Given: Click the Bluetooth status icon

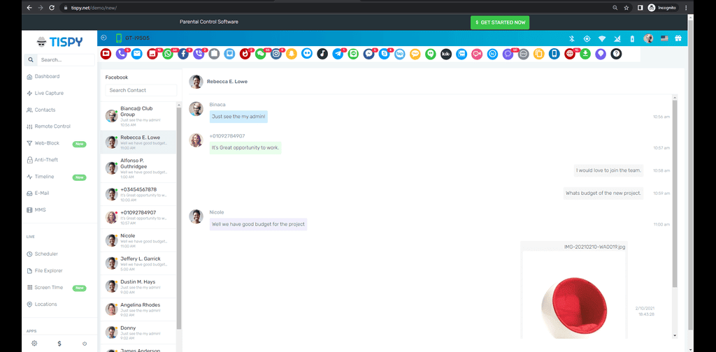Looking at the screenshot, I should (571, 38).
